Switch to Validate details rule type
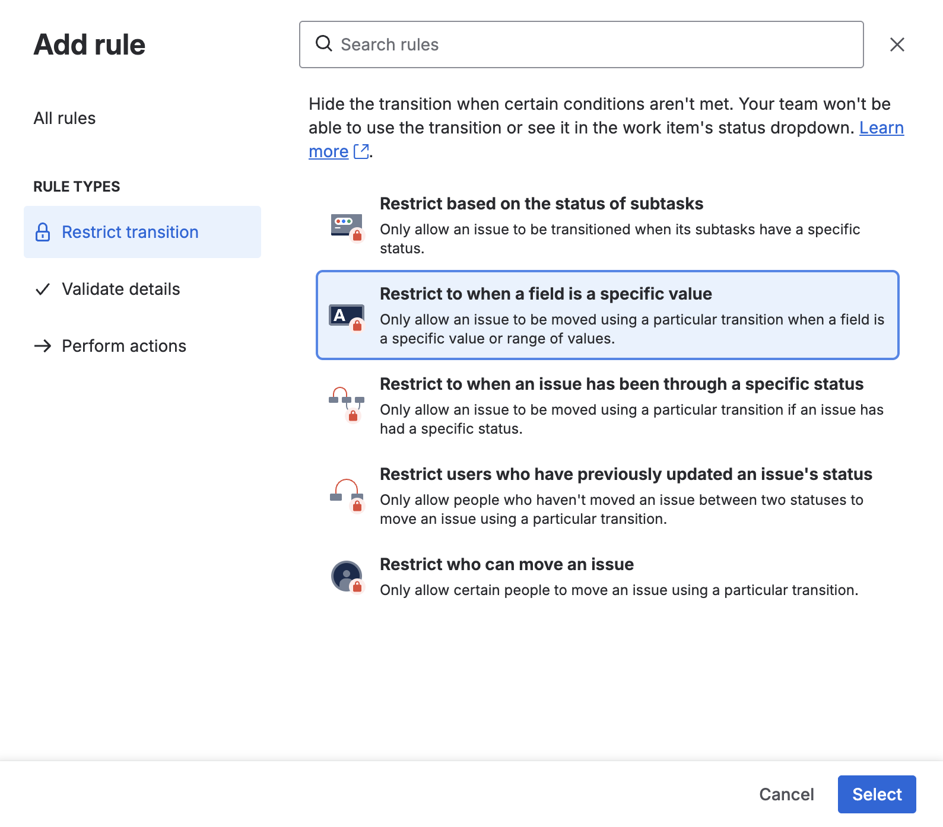The height and width of the screenshot is (827, 943). pyautogui.click(x=121, y=290)
